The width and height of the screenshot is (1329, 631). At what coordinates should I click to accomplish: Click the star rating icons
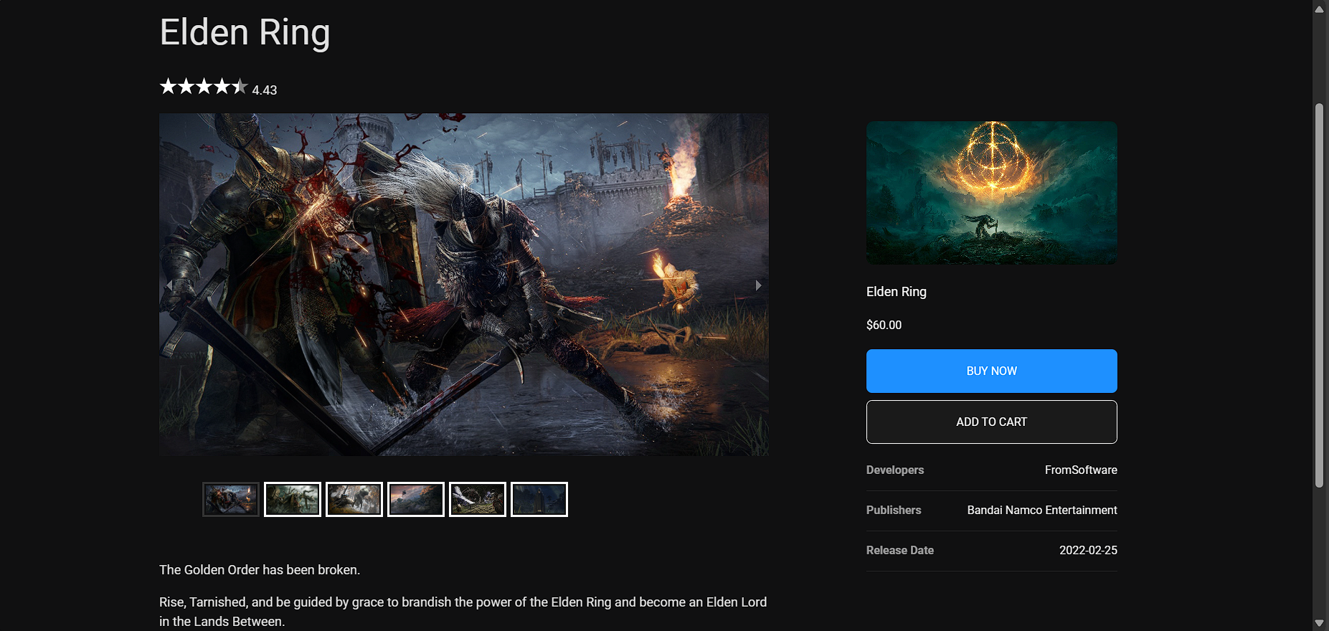pos(204,87)
